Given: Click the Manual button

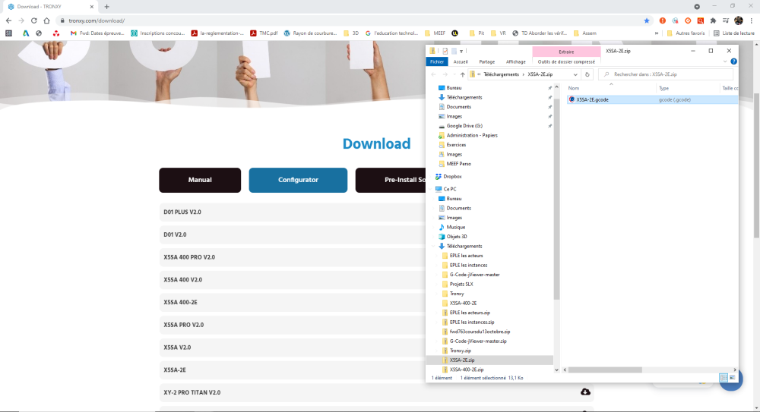Looking at the screenshot, I should tap(200, 180).
